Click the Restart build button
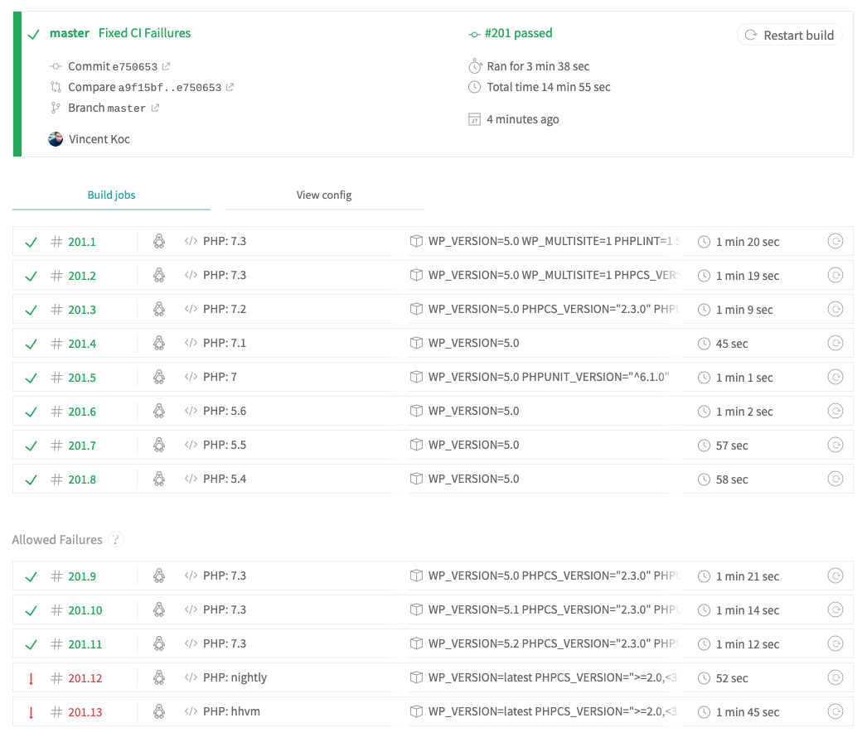862x737 pixels. (789, 35)
